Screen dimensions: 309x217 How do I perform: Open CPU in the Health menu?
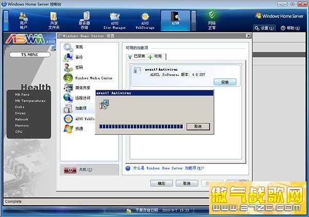coord(19,132)
